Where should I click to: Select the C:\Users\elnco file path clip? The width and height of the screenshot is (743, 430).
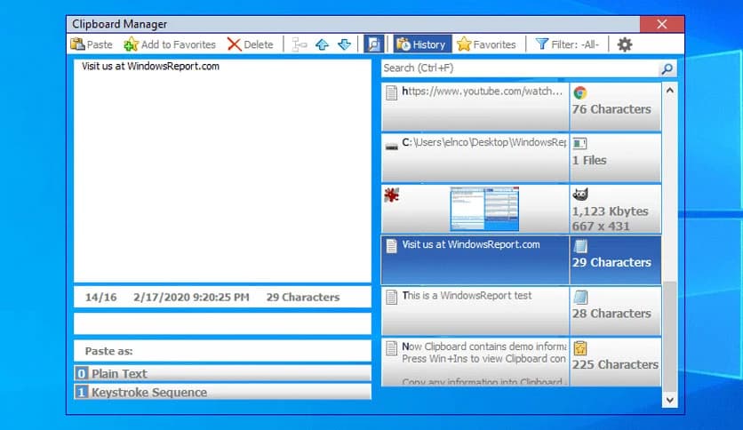click(x=475, y=158)
